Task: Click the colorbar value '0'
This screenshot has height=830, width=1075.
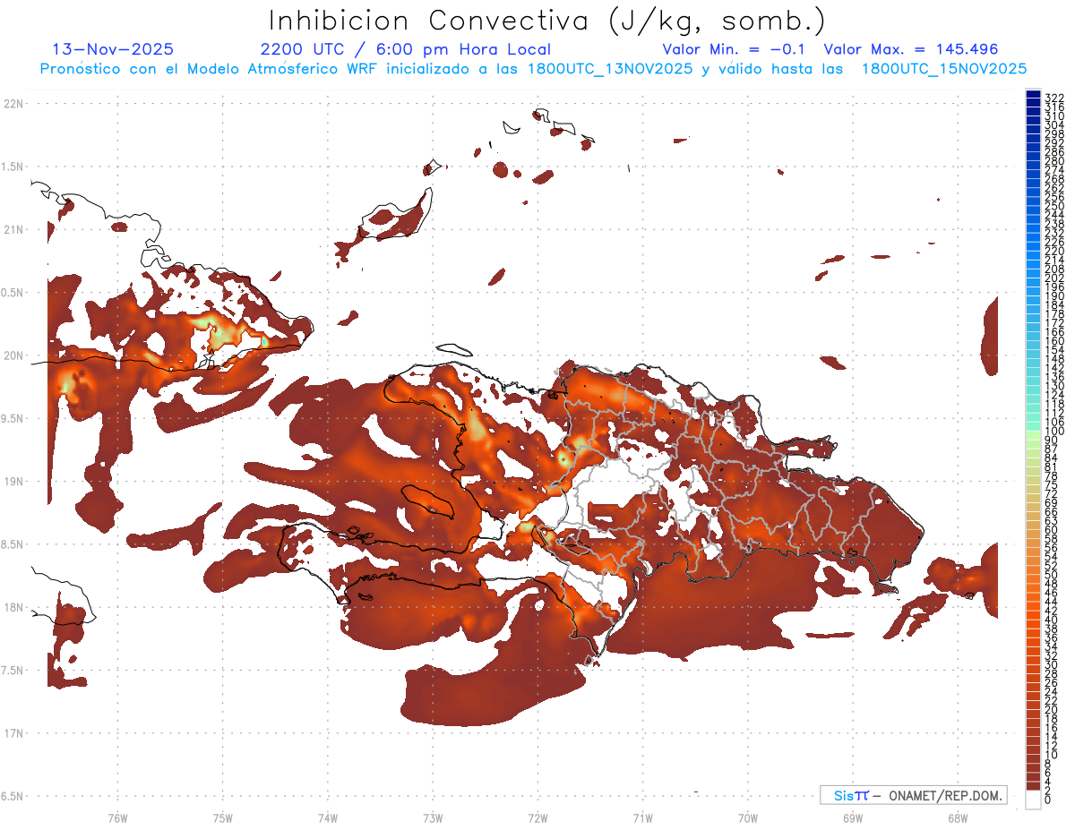Action: point(1048,800)
